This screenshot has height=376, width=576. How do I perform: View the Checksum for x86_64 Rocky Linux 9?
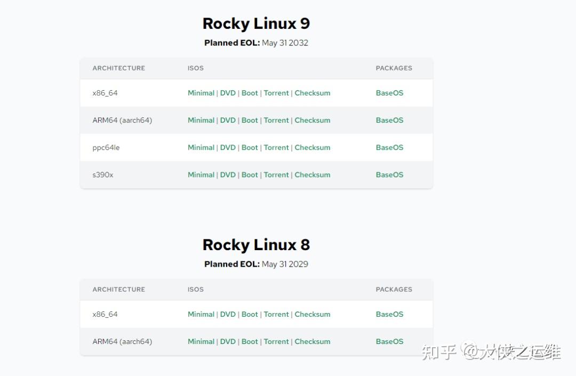[312, 93]
